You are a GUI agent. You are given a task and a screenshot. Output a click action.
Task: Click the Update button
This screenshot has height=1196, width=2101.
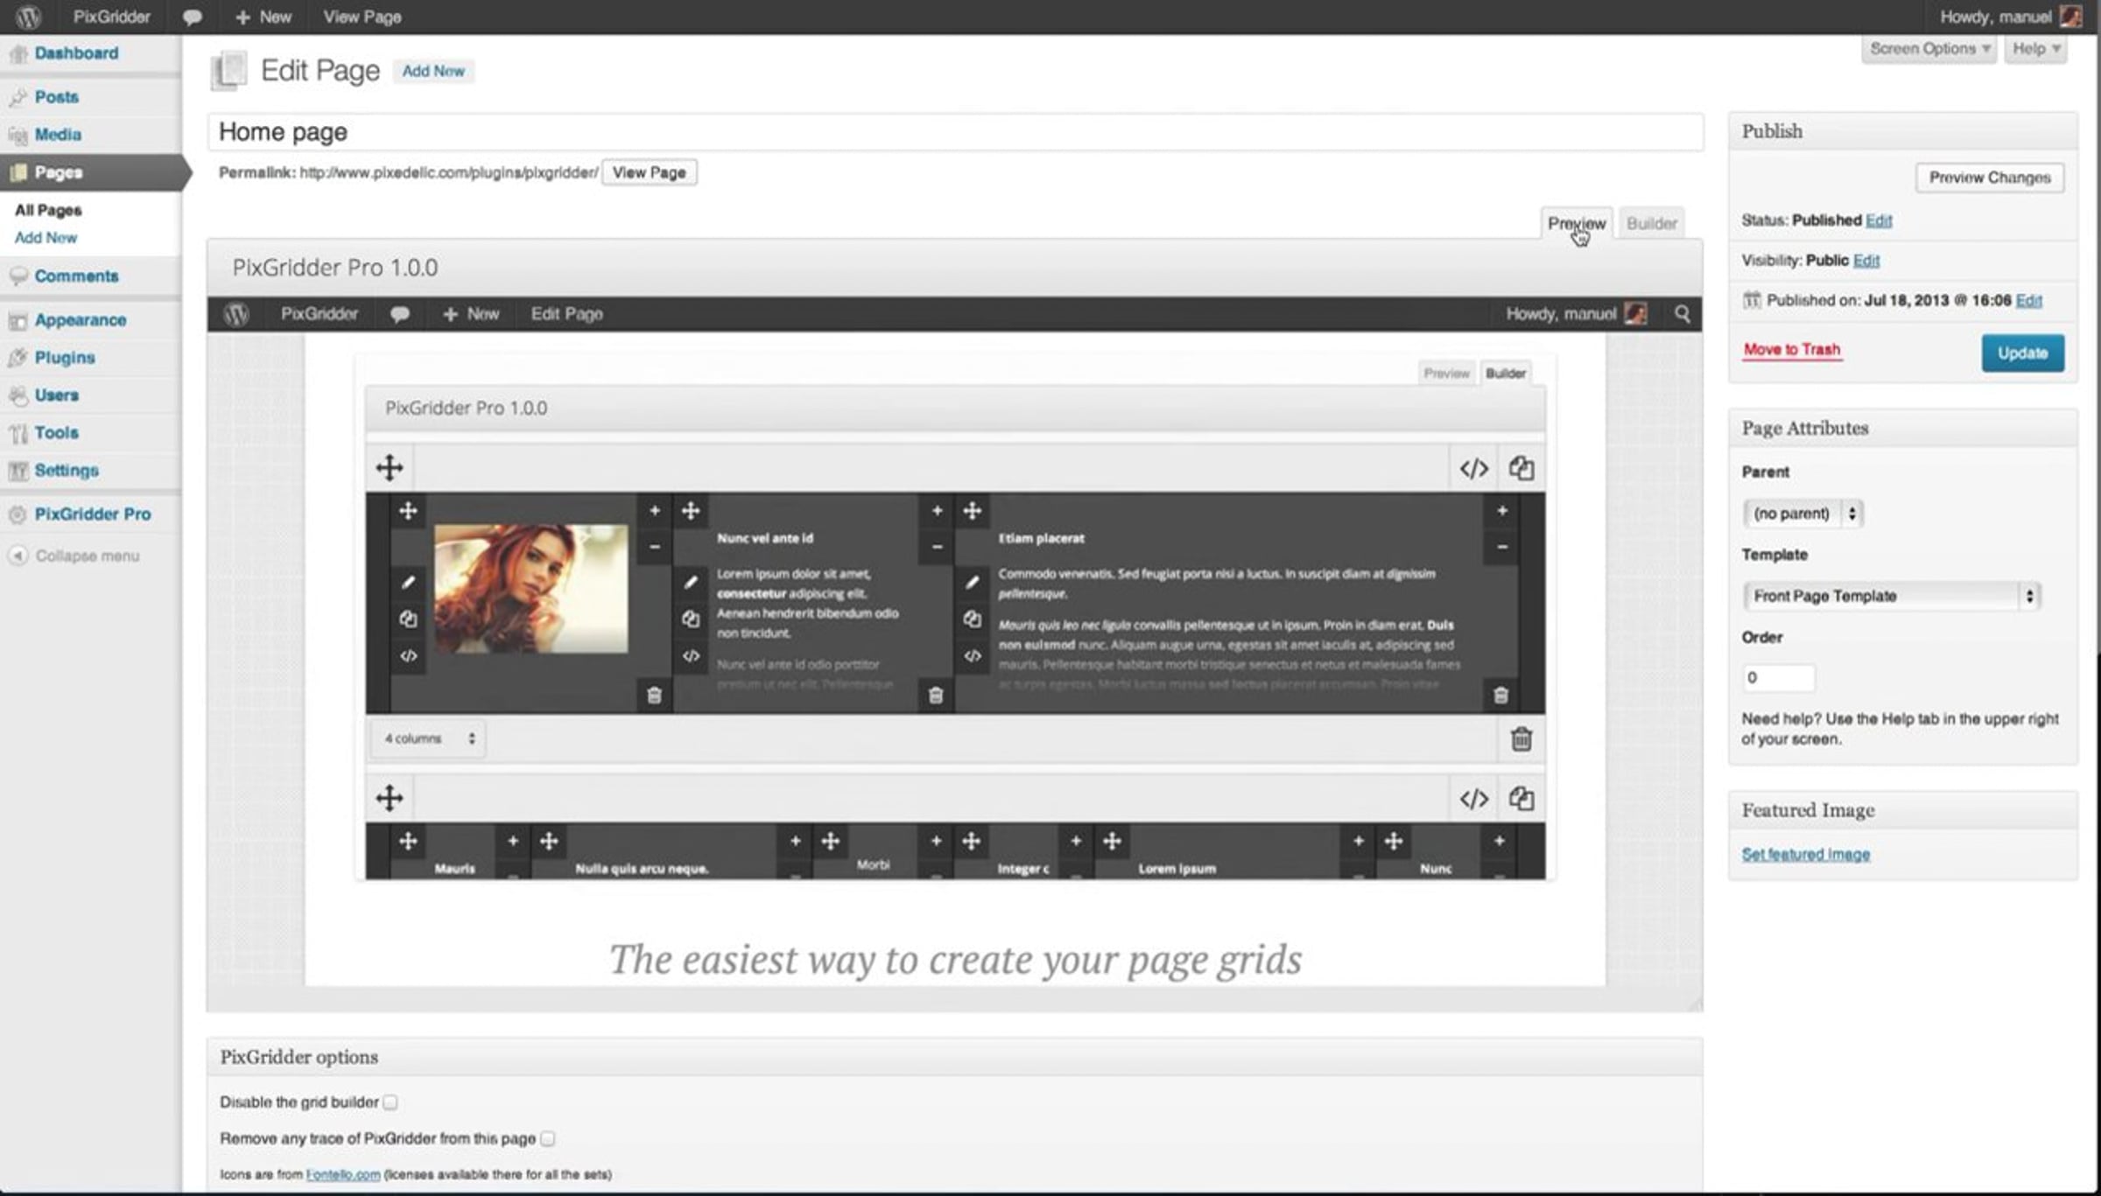click(2022, 353)
